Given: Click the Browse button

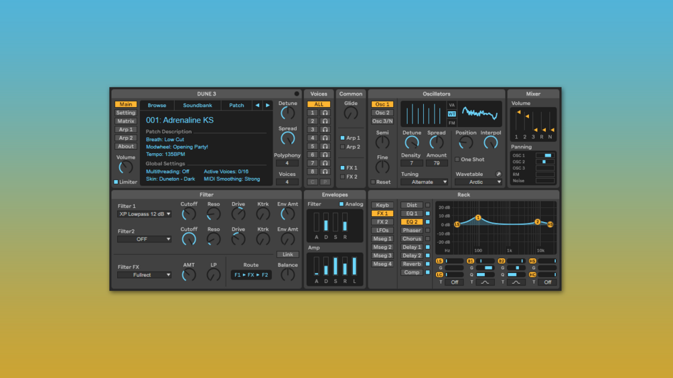Looking at the screenshot, I should tap(157, 105).
